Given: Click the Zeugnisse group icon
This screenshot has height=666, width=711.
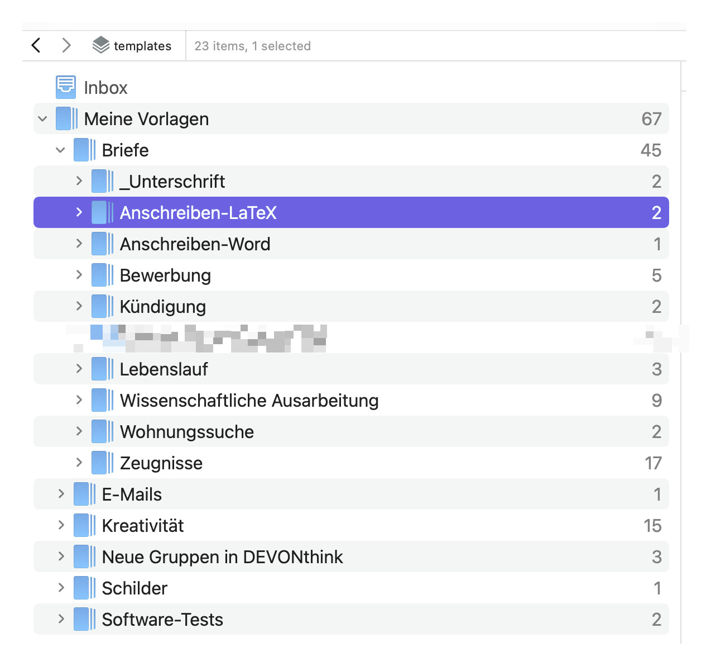Looking at the screenshot, I should click(x=102, y=463).
